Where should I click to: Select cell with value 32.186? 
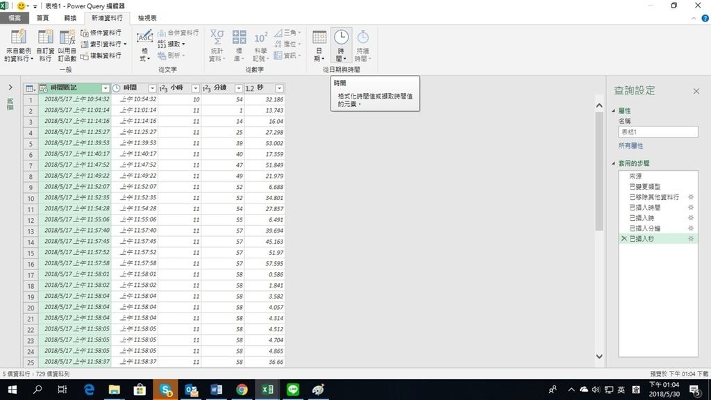point(265,99)
